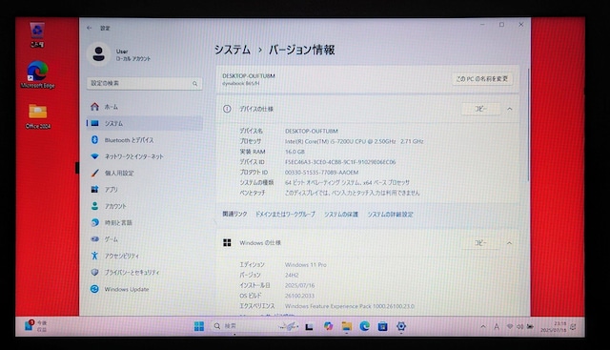Open the Windows Start menu

pos(199,326)
